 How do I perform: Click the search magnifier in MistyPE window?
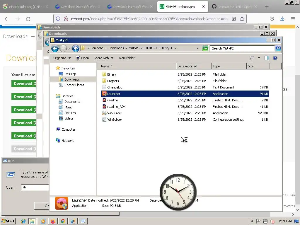click(278, 48)
